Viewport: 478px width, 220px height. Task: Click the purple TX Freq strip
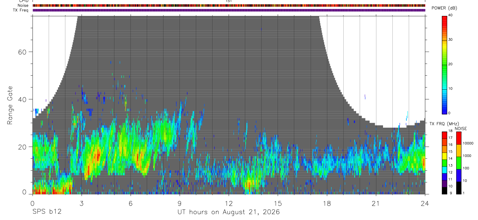point(229,10)
